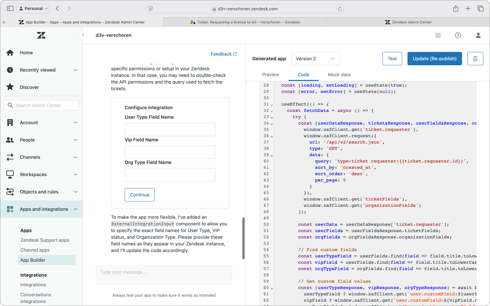Click the Channels arrows icon

coord(10,157)
